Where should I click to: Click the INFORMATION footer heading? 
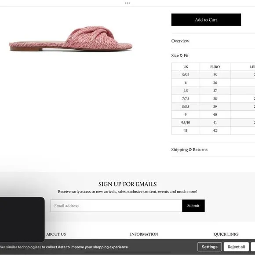pos(144,234)
